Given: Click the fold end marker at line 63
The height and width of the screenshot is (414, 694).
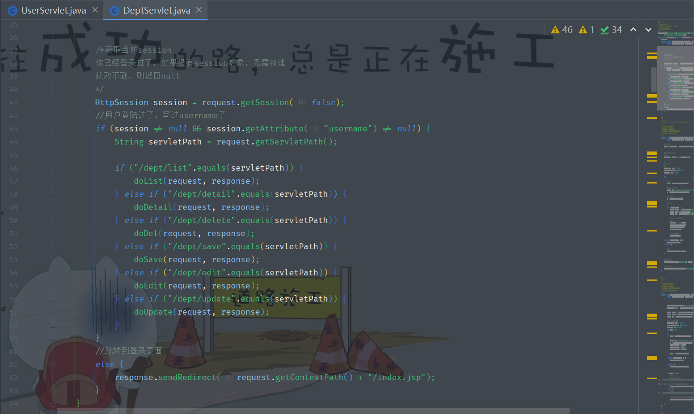Looking at the screenshot, I should click(53, 390).
